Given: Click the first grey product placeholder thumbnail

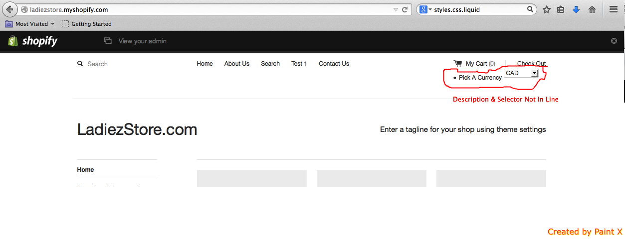Looking at the screenshot, I should click(252, 179).
